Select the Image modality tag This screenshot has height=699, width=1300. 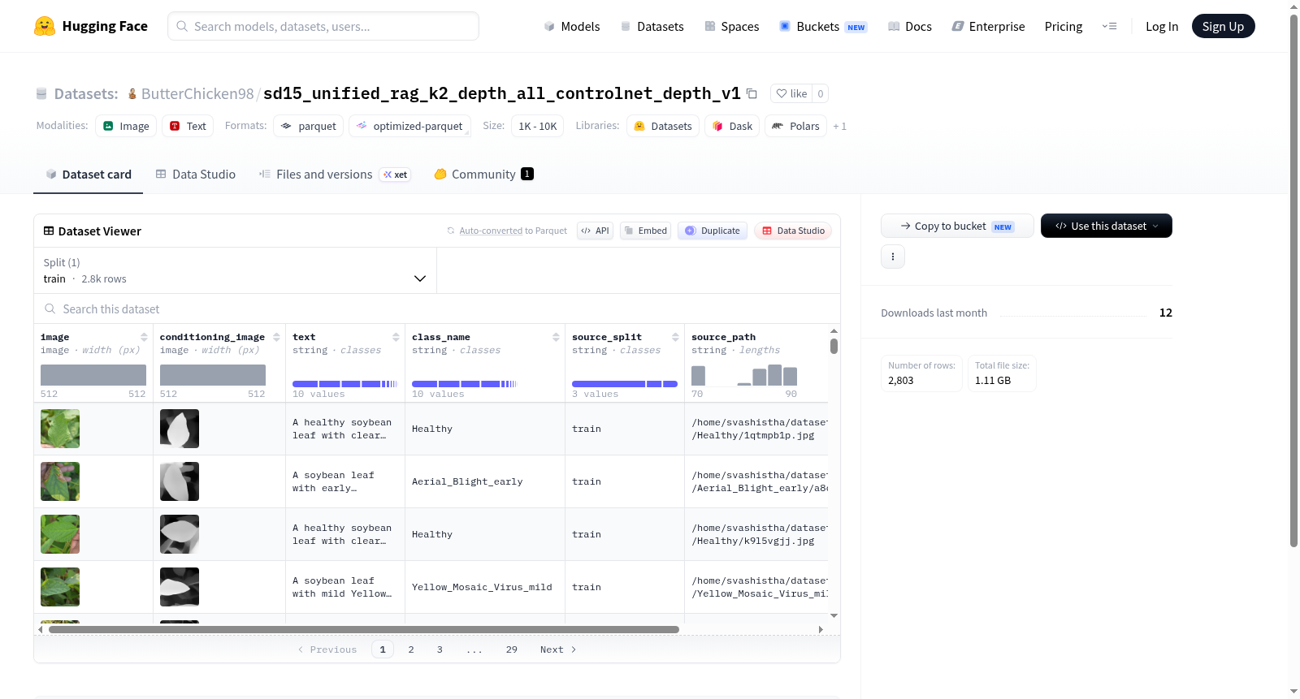[x=126, y=126]
